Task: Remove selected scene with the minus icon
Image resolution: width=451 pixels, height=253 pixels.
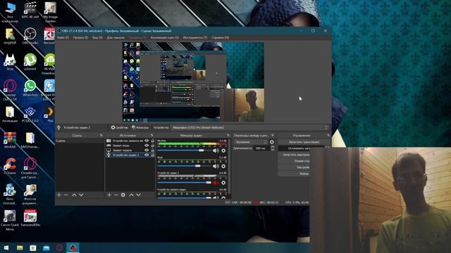Action: pyautogui.click(x=66, y=195)
